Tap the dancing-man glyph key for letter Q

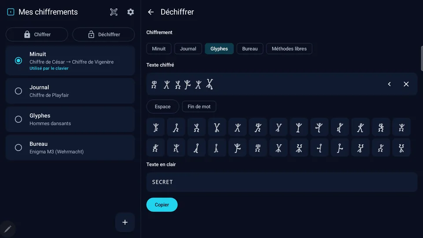click(x=217, y=148)
